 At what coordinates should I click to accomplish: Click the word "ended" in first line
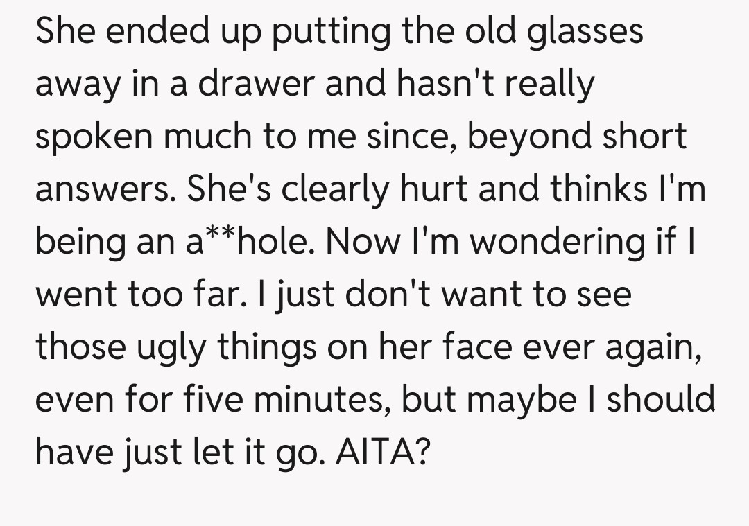point(144,33)
